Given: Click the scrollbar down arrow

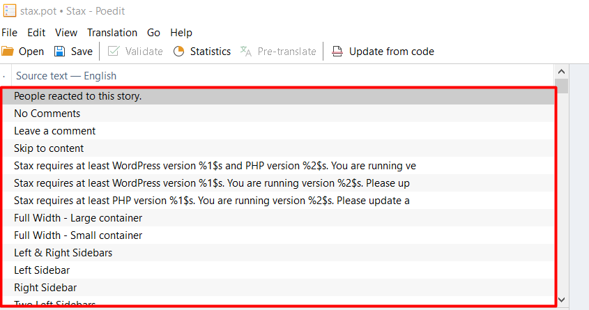Looking at the screenshot, I should [562, 300].
